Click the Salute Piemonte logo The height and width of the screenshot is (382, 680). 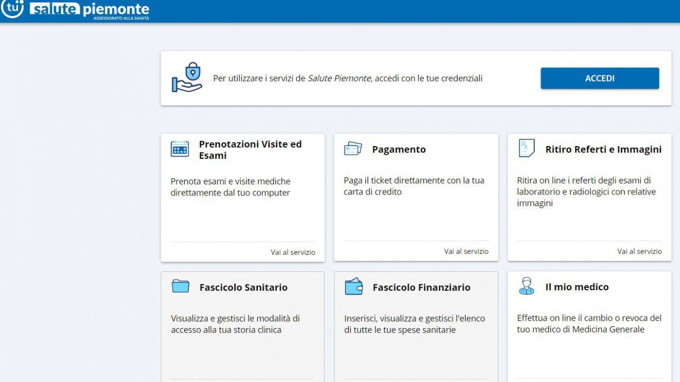pos(75,10)
